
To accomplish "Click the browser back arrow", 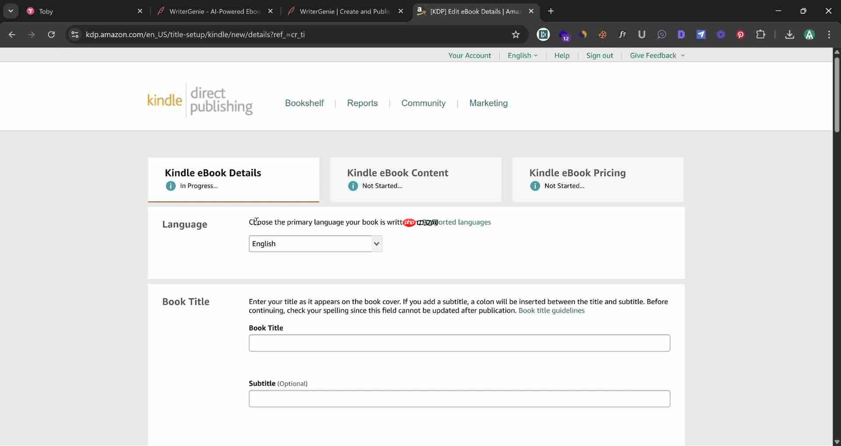I will click(12, 35).
